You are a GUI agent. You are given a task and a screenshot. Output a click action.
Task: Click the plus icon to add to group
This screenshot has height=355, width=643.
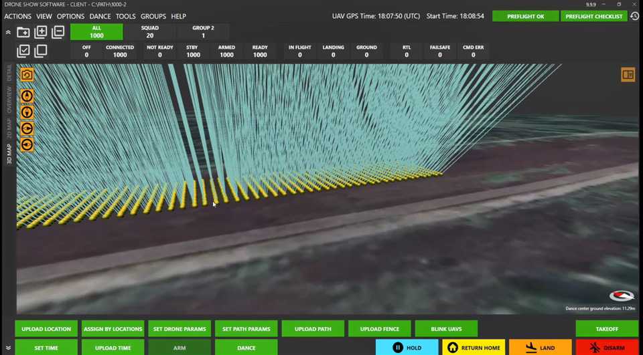pyautogui.click(x=41, y=32)
